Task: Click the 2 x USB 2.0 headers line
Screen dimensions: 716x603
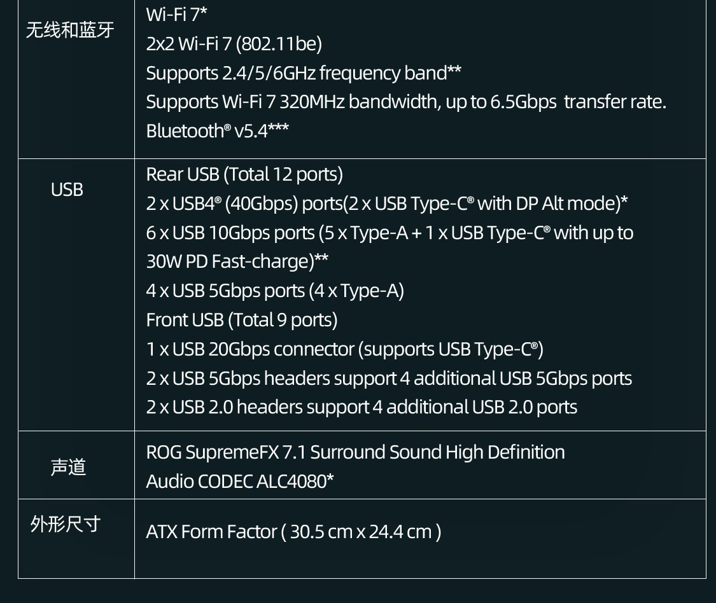Action: coord(362,407)
